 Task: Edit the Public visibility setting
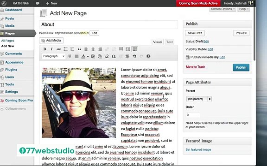click(210, 49)
